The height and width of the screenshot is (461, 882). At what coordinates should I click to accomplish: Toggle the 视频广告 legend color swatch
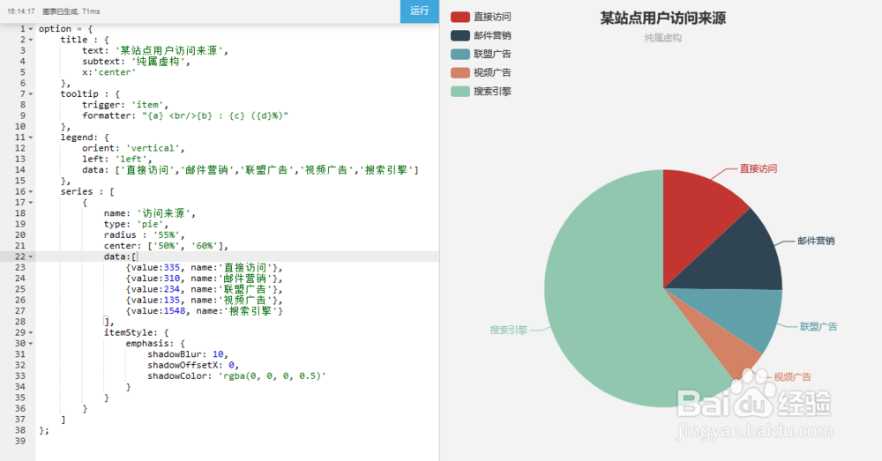coord(460,72)
